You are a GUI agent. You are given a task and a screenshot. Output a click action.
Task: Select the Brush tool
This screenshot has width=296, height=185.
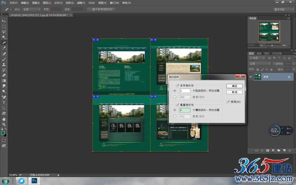coord(4,59)
